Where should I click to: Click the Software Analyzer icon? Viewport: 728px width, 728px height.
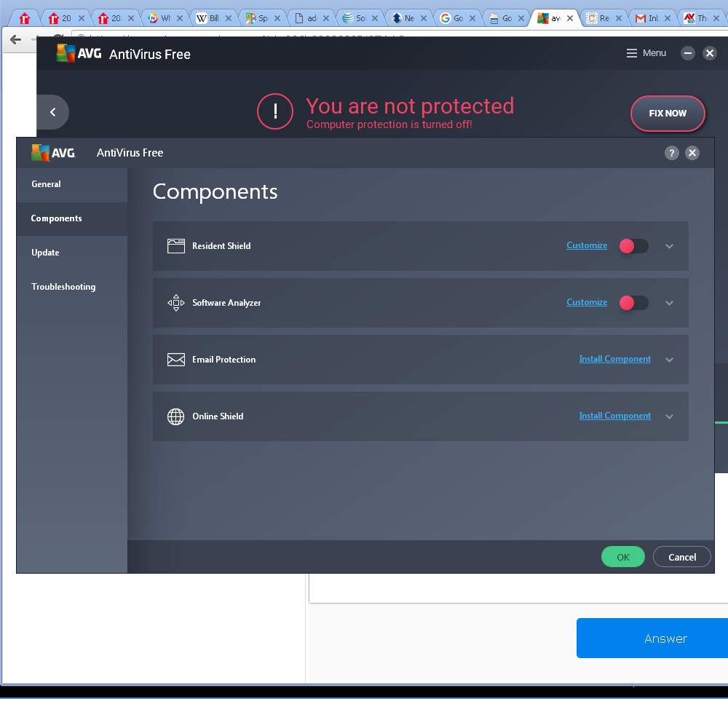tap(175, 303)
